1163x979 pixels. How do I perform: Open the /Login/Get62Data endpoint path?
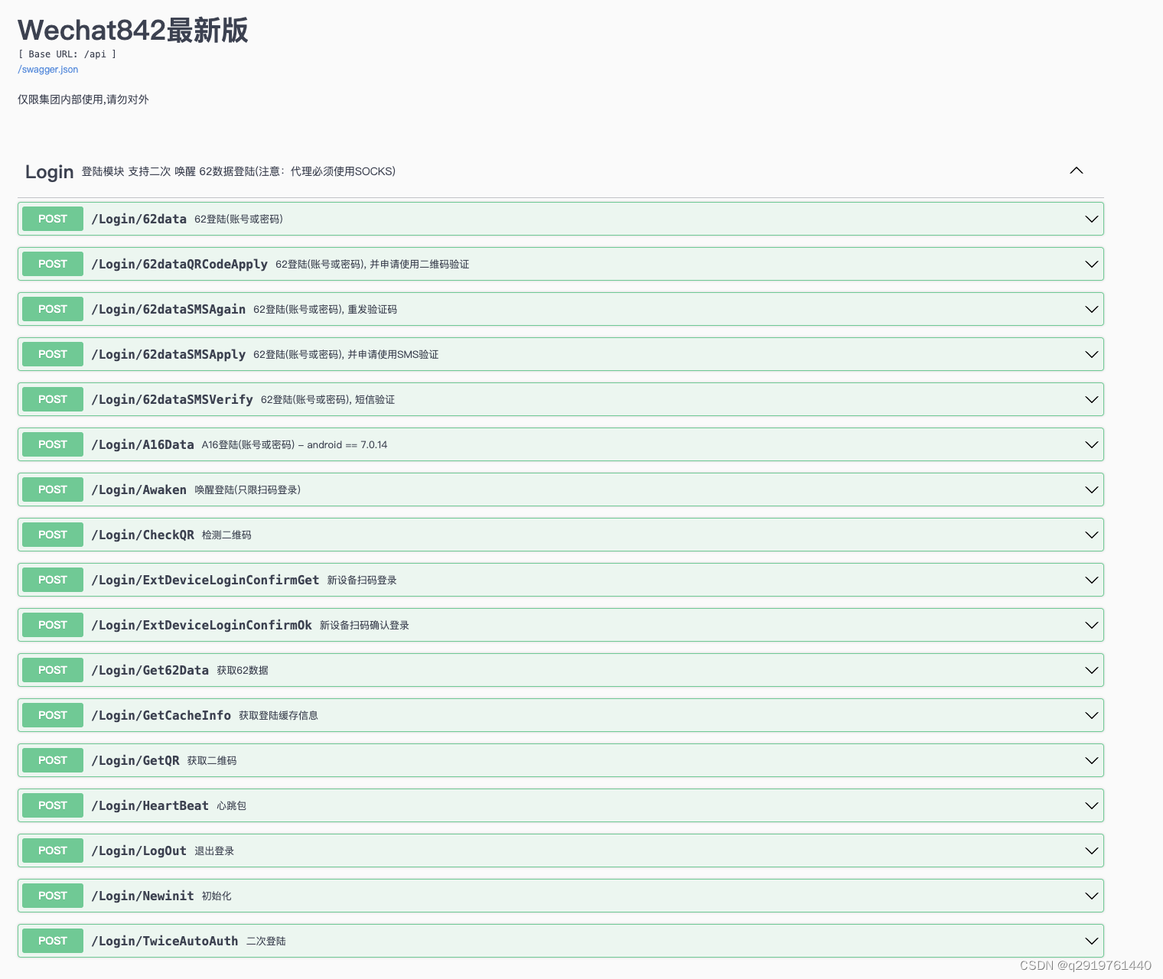(150, 670)
